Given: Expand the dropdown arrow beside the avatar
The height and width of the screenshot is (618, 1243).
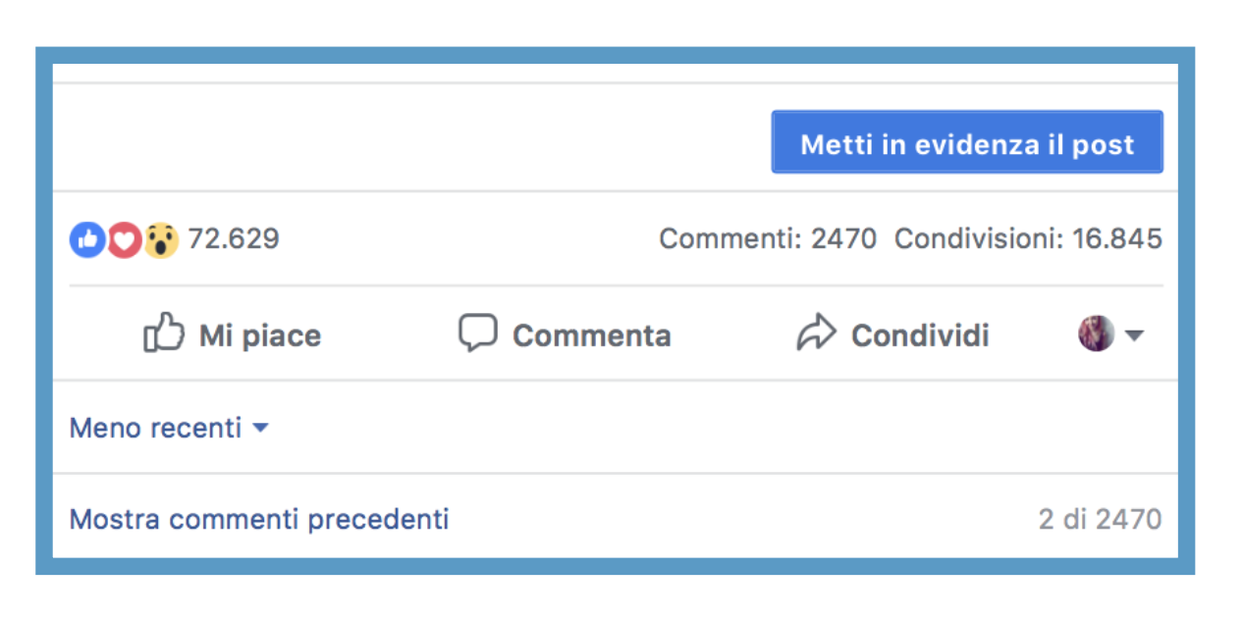Looking at the screenshot, I should pyautogui.click(x=1134, y=335).
